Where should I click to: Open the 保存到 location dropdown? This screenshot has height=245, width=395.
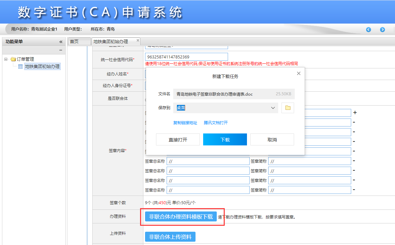[x=273, y=108]
